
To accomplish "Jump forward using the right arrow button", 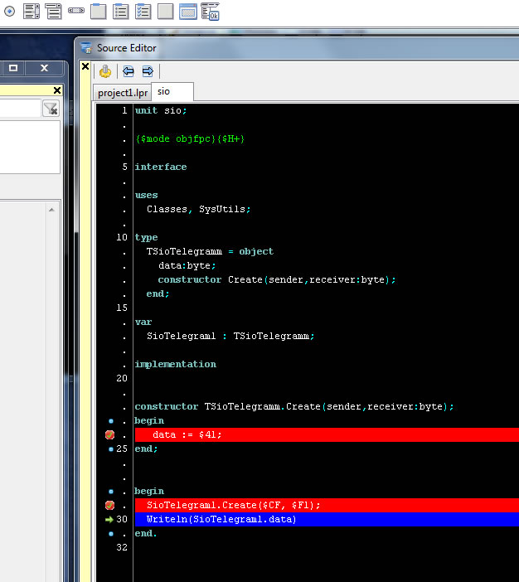I will pos(148,71).
